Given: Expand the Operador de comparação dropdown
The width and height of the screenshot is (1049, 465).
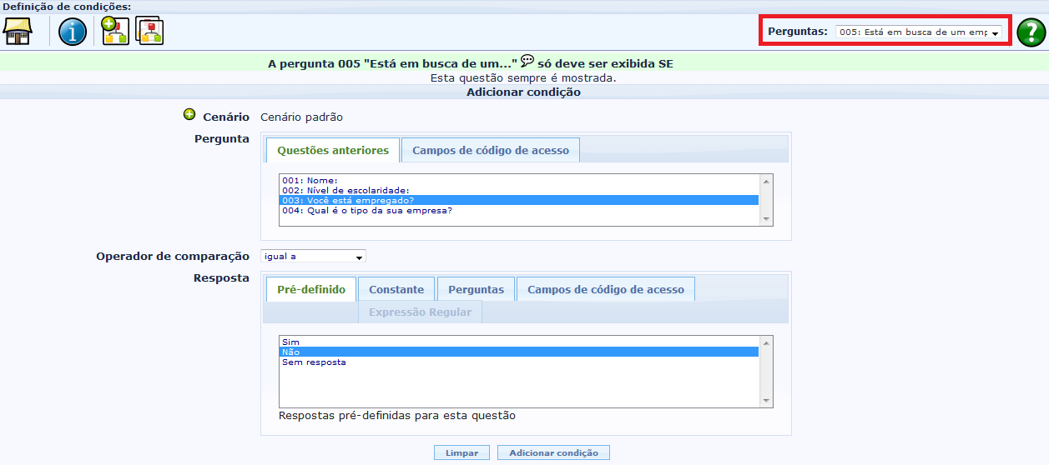Looking at the screenshot, I should [x=313, y=257].
